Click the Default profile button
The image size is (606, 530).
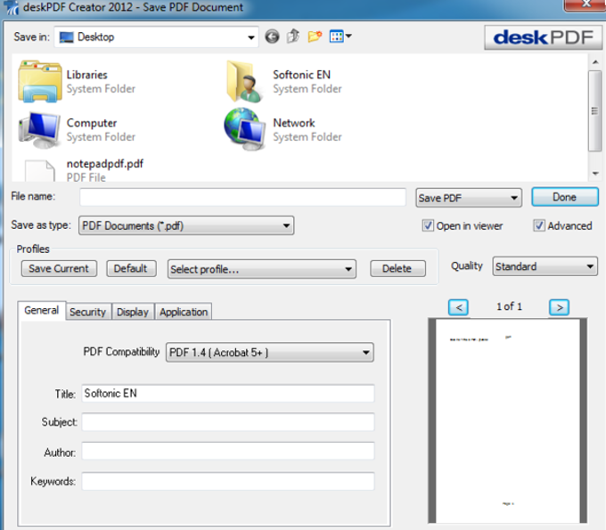[x=131, y=268]
